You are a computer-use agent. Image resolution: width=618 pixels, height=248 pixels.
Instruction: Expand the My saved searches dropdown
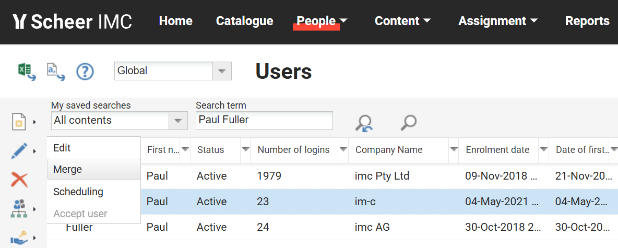(x=177, y=121)
